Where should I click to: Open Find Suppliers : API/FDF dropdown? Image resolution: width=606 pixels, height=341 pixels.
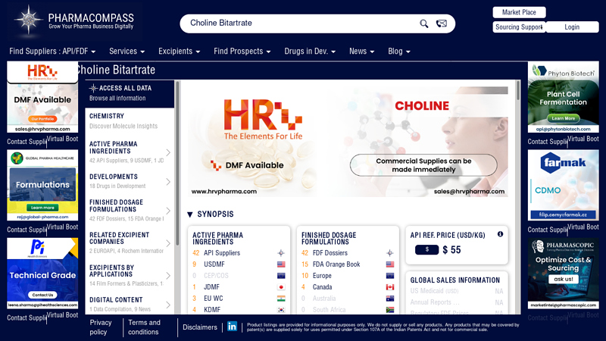pos(52,51)
